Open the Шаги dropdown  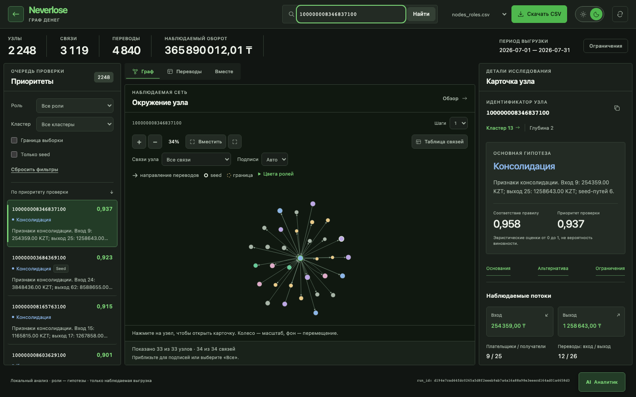(x=458, y=123)
